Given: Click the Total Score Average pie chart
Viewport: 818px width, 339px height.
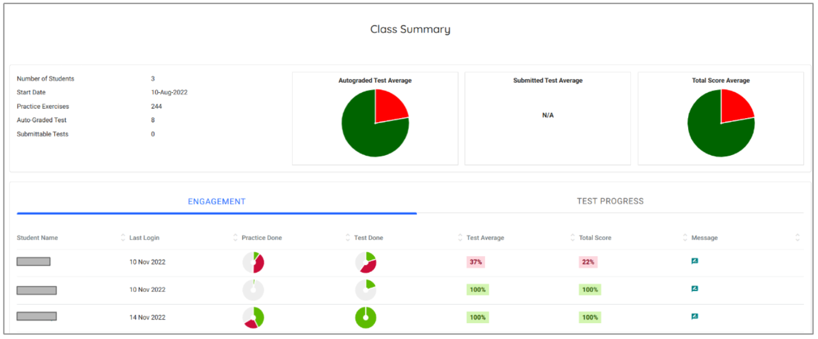Looking at the screenshot, I should tap(721, 123).
